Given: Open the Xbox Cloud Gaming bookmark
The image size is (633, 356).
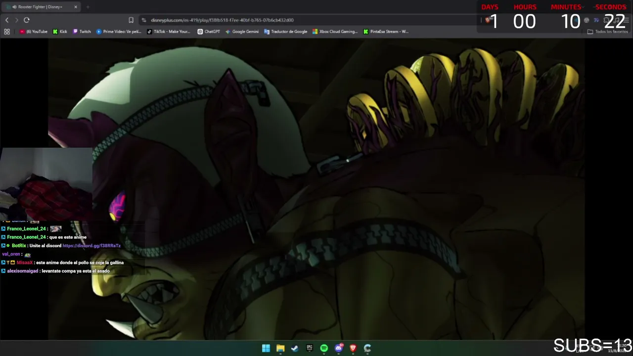Looking at the screenshot, I should tap(335, 32).
